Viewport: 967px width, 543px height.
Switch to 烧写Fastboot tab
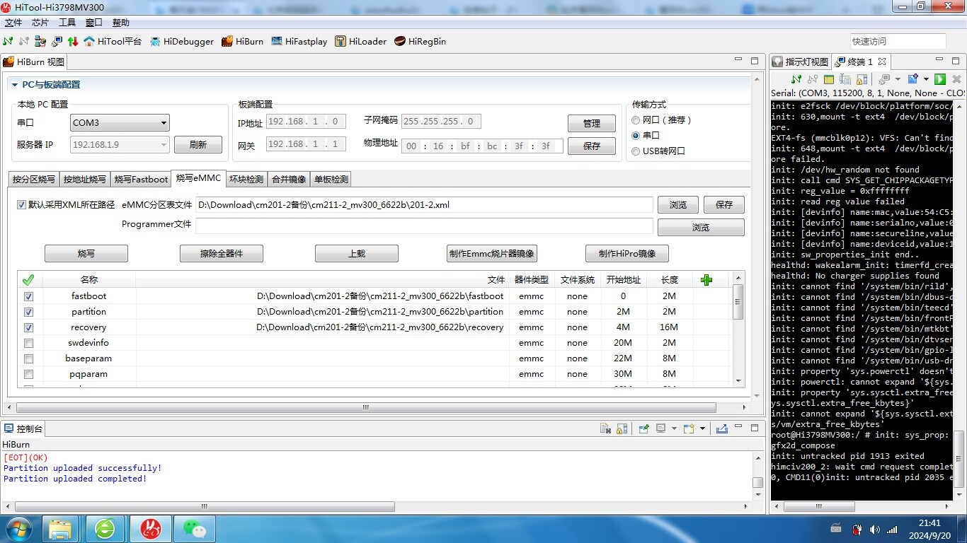click(142, 180)
